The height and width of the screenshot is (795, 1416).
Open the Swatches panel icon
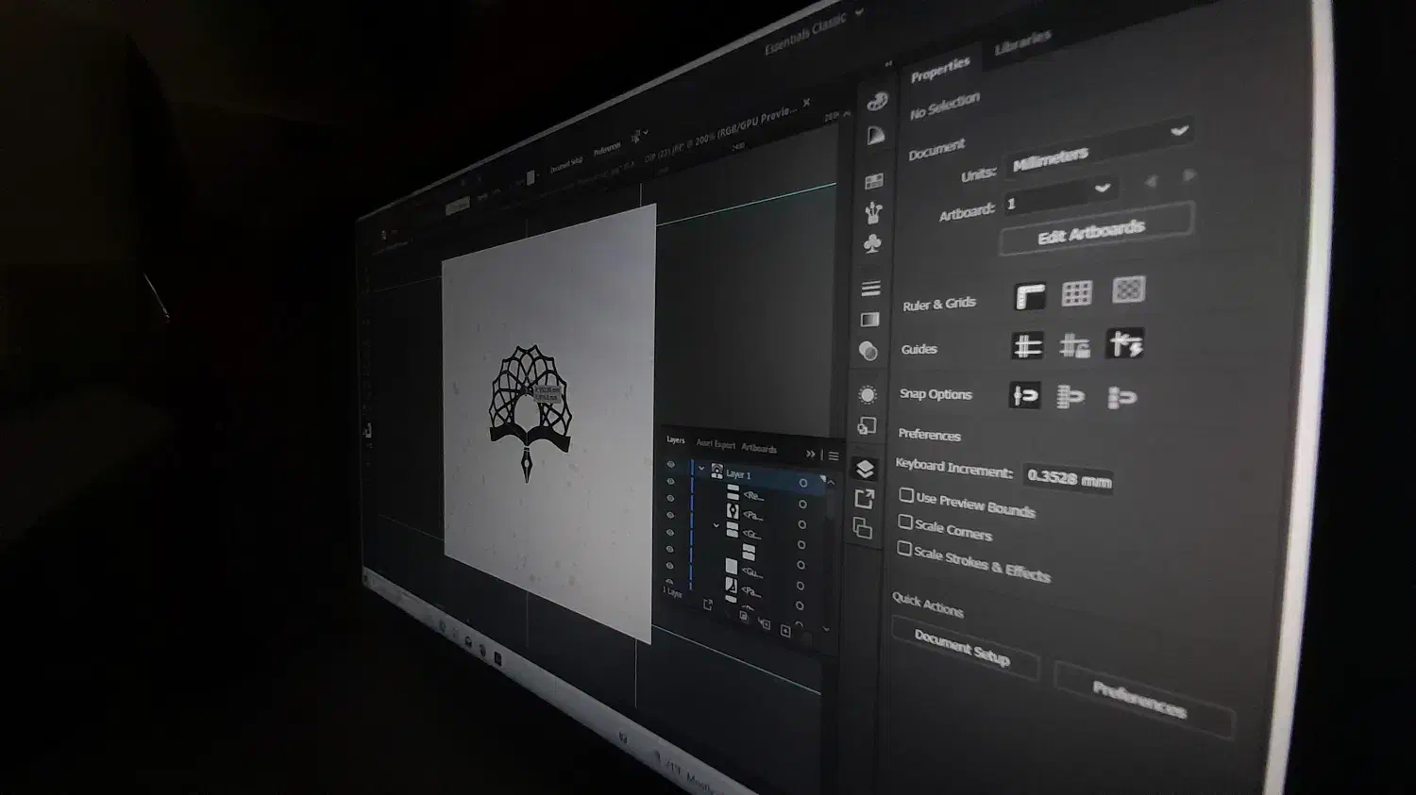(x=874, y=181)
